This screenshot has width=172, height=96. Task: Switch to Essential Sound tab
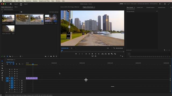tap(162, 7)
